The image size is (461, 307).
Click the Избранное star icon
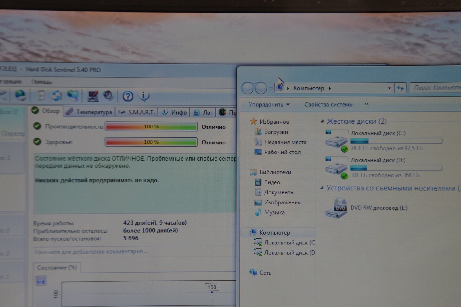(x=253, y=121)
